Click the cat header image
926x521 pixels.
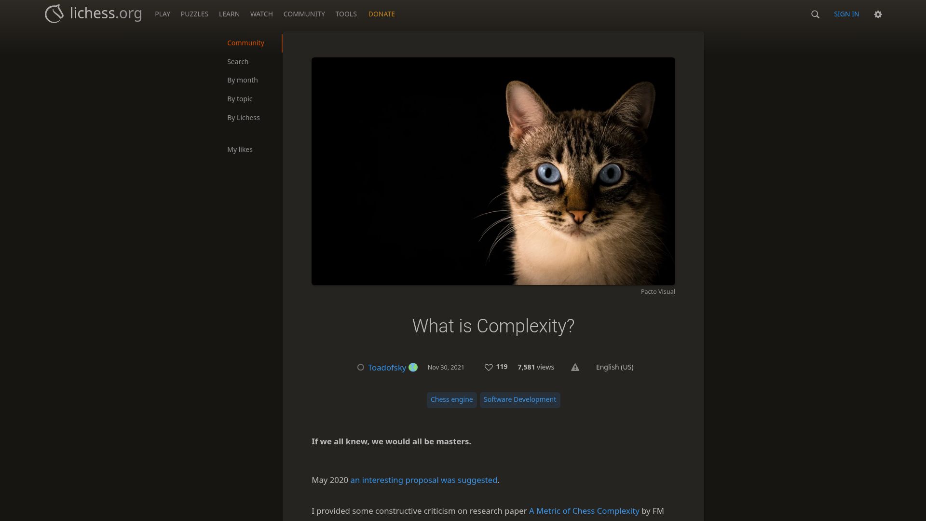[x=493, y=171]
